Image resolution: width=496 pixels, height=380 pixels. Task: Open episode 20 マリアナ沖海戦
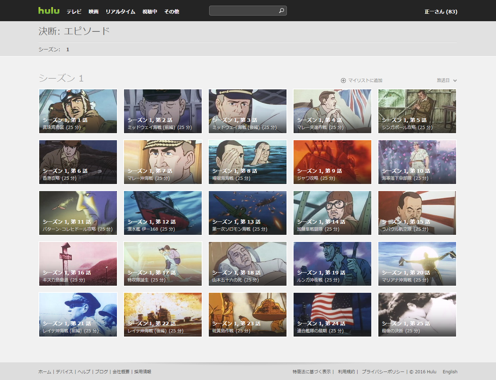[x=417, y=264]
